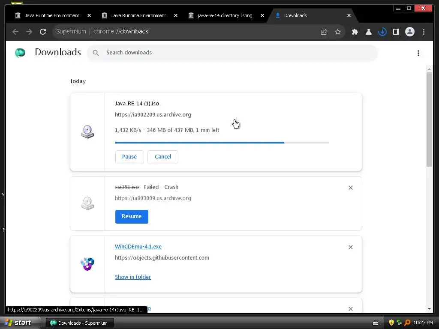Cancel the Java_RE_14 (1).iso download
This screenshot has height=329, width=439.
tap(163, 157)
